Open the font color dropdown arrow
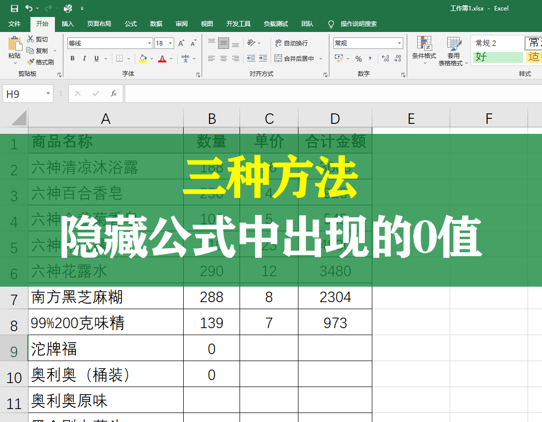Viewport: 542px width, 422px height. (172, 58)
